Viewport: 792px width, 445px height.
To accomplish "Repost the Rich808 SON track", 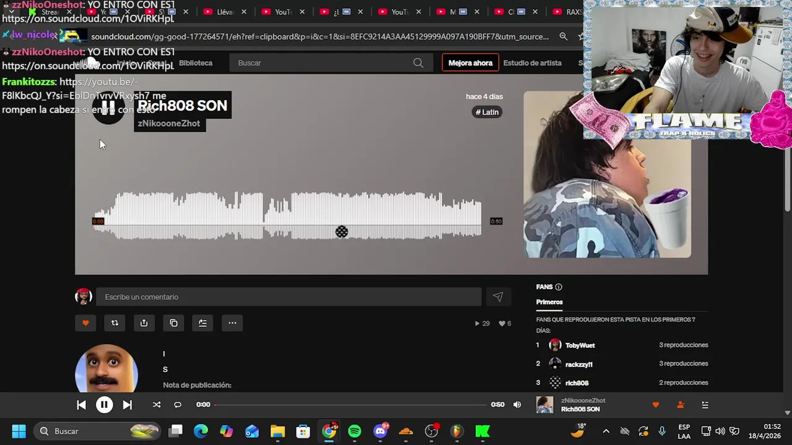I will (114, 323).
